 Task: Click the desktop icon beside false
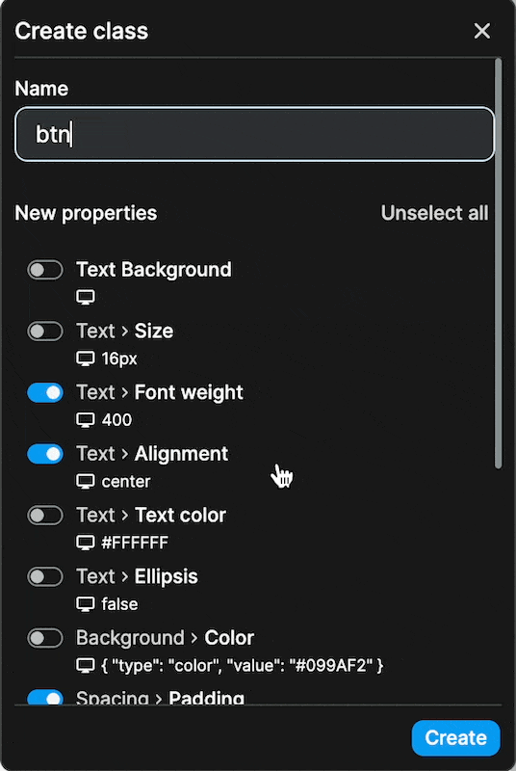86,604
